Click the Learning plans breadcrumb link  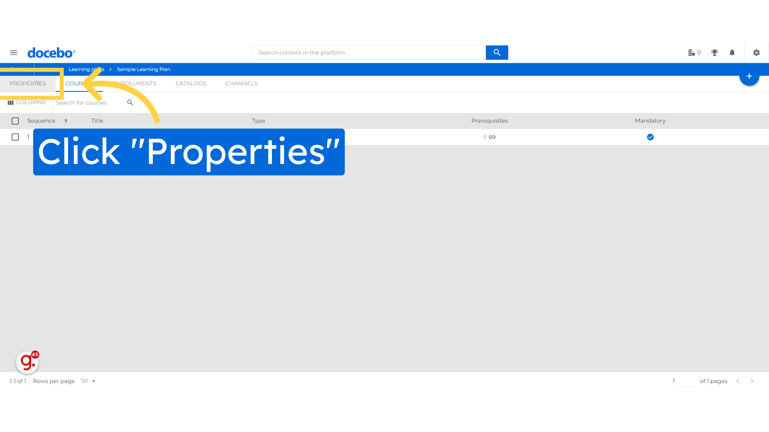coord(86,69)
